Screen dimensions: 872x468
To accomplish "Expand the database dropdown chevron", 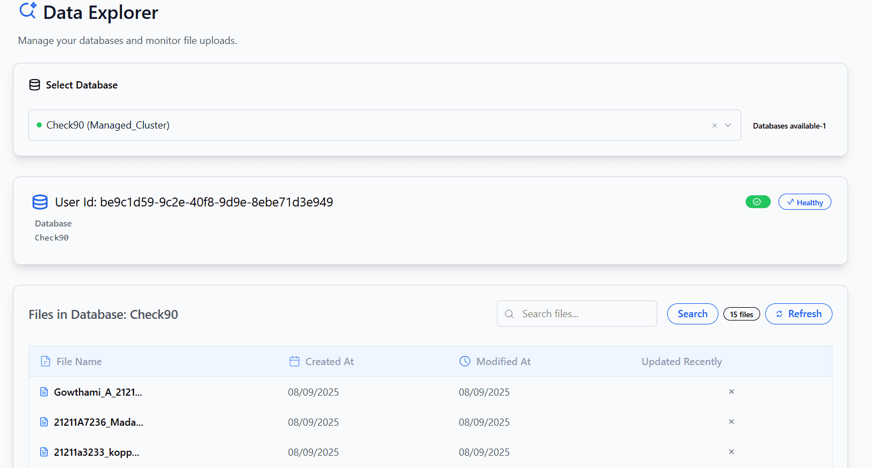I will (728, 126).
